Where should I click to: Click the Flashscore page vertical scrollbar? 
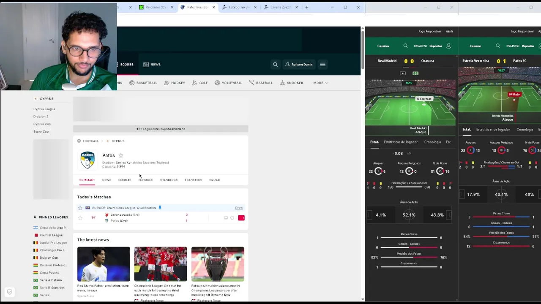pos(363,51)
